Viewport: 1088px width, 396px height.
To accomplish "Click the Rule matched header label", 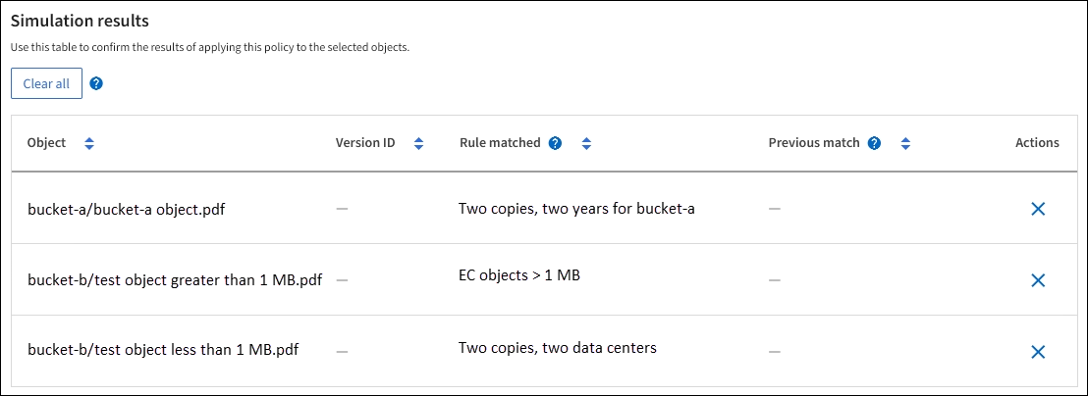I will pos(500,143).
